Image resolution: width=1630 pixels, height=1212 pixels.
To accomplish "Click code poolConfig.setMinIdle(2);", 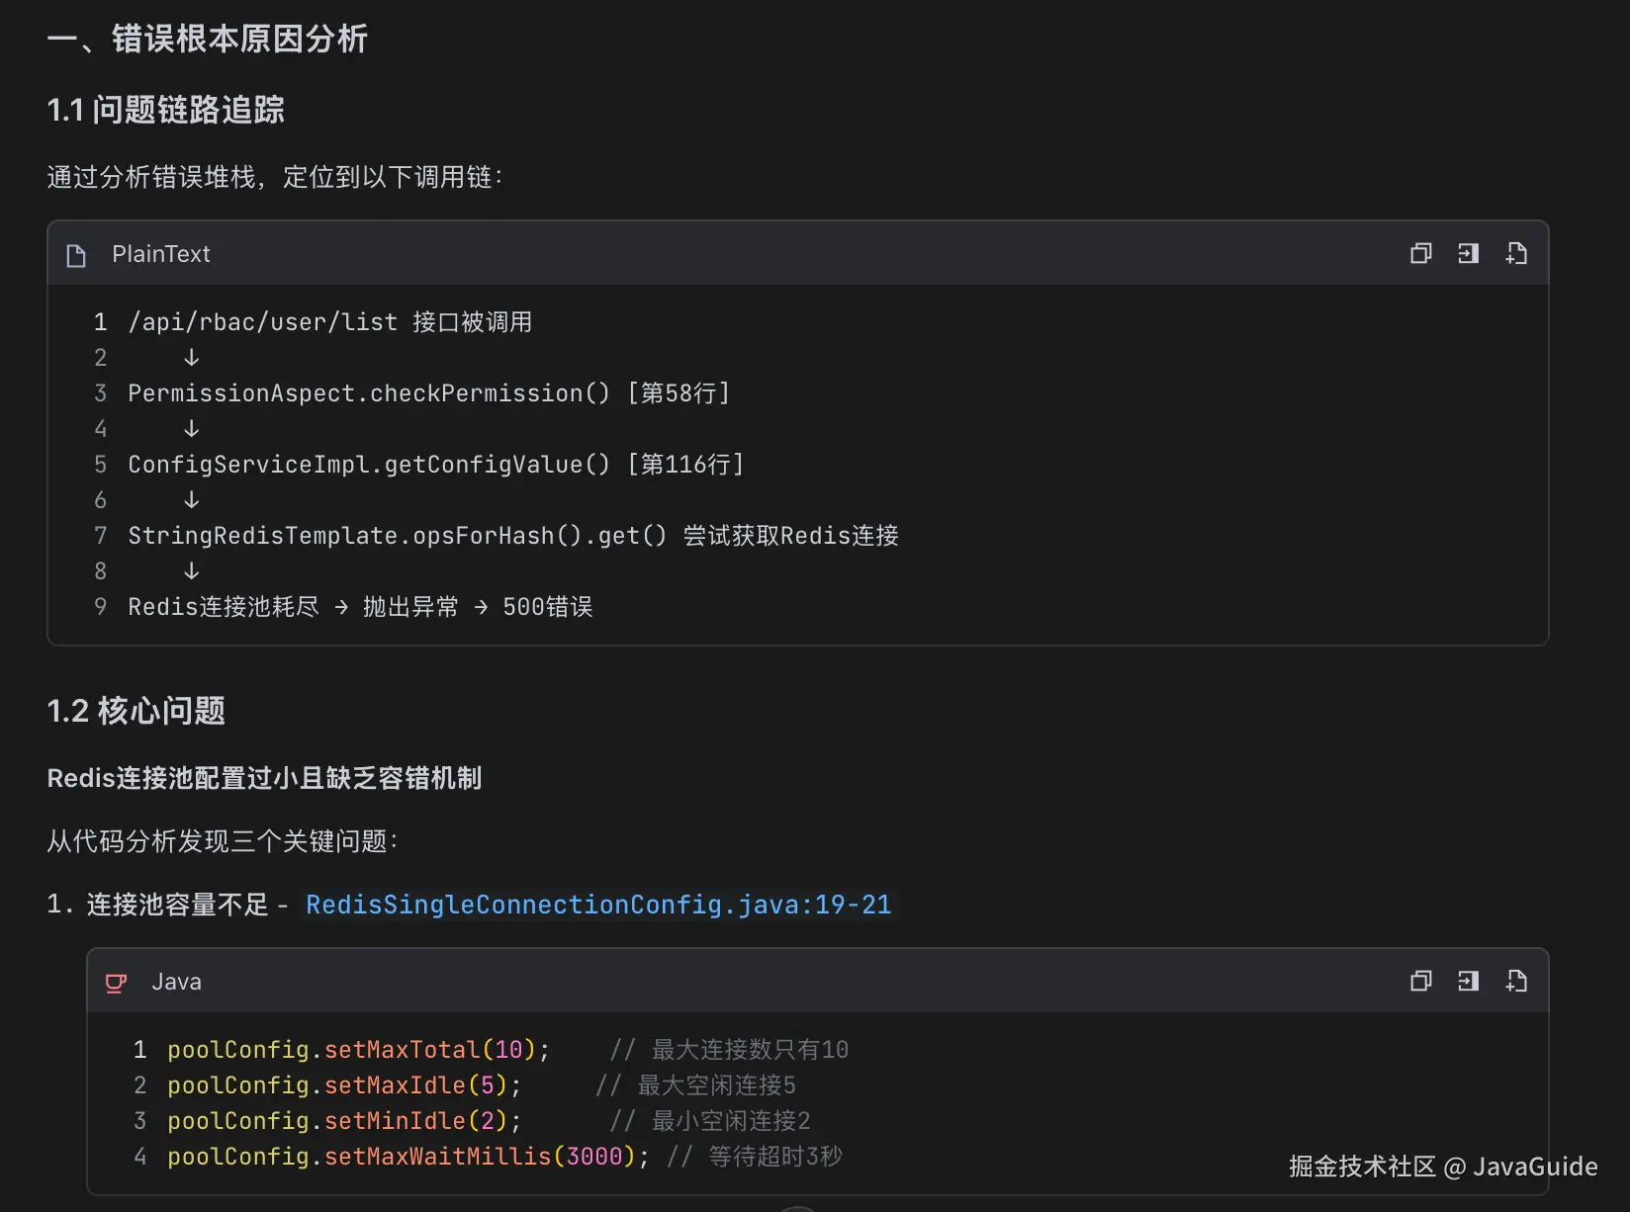I will 344,1121.
